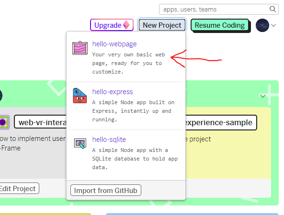Open the New Project dropdown
Image resolution: width=284 pixels, height=215 pixels.
point(162,25)
